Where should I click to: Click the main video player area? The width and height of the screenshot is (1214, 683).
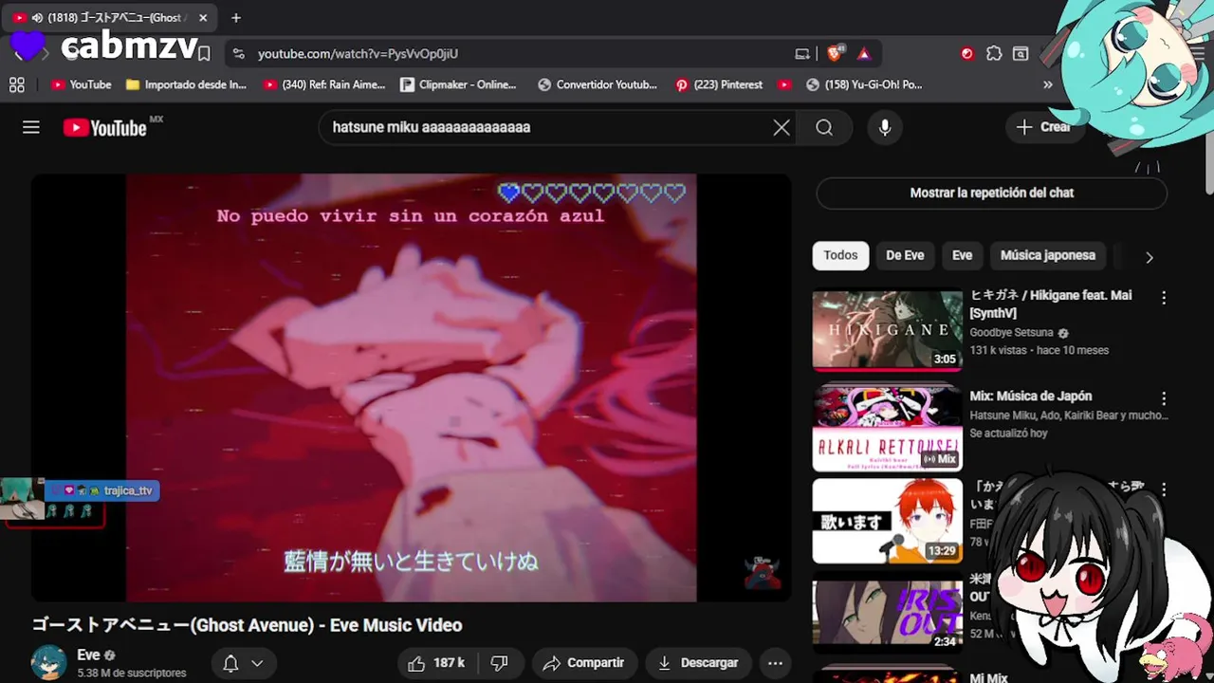click(x=411, y=387)
